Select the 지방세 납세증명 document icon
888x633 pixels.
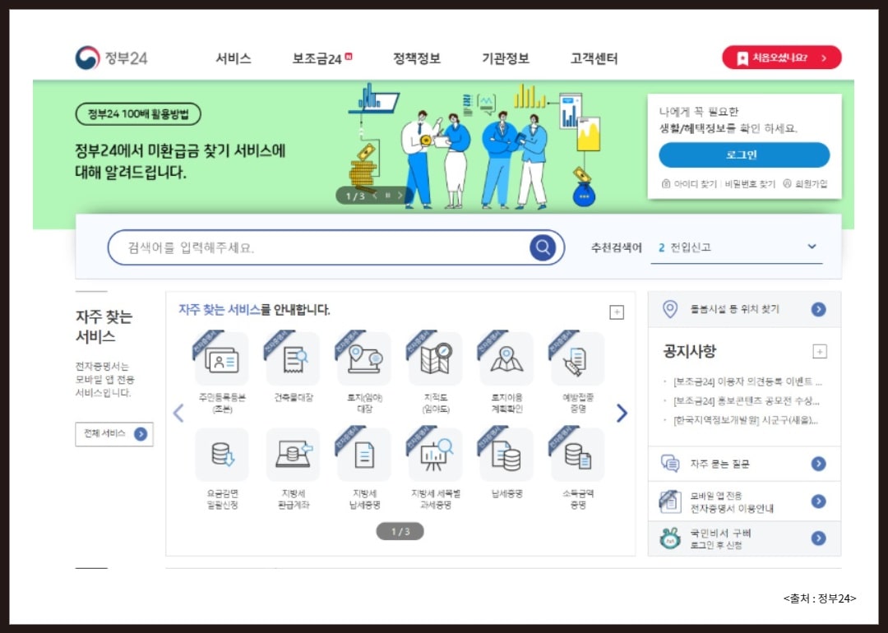[364, 455]
